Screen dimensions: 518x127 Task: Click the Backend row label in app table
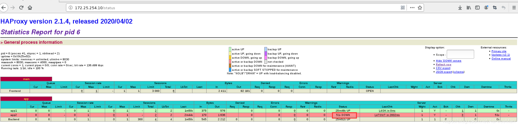[x=14, y=119]
